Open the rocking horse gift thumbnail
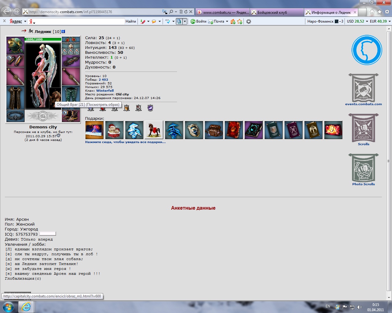The image size is (392, 313). pos(154,130)
